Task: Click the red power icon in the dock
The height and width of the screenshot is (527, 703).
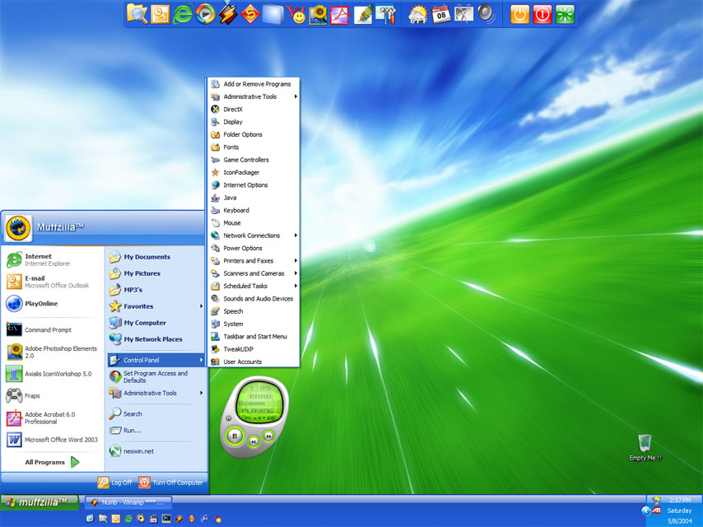Action: (x=542, y=14)
